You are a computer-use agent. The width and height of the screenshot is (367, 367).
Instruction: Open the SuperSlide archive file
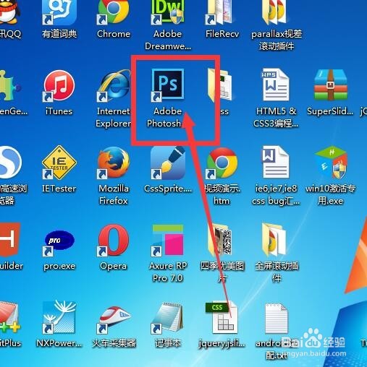[x=331, y=85]
